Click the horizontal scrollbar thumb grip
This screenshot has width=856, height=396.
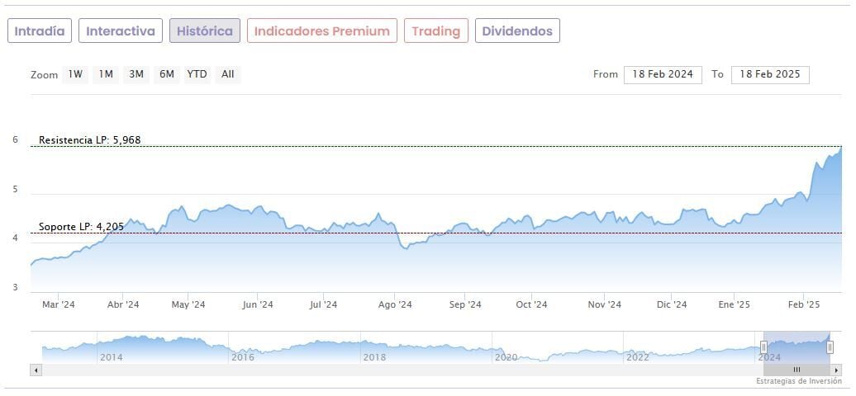(797, 370)
